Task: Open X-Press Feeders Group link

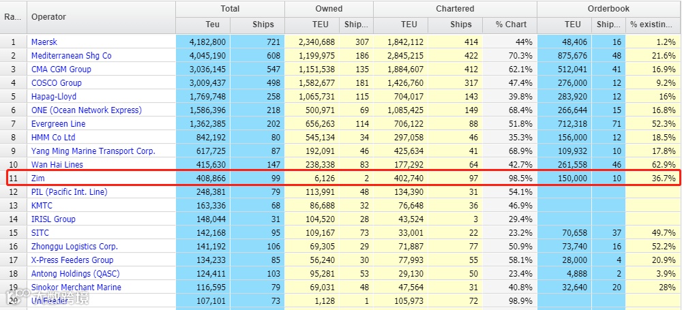Action: click(72, 260)
